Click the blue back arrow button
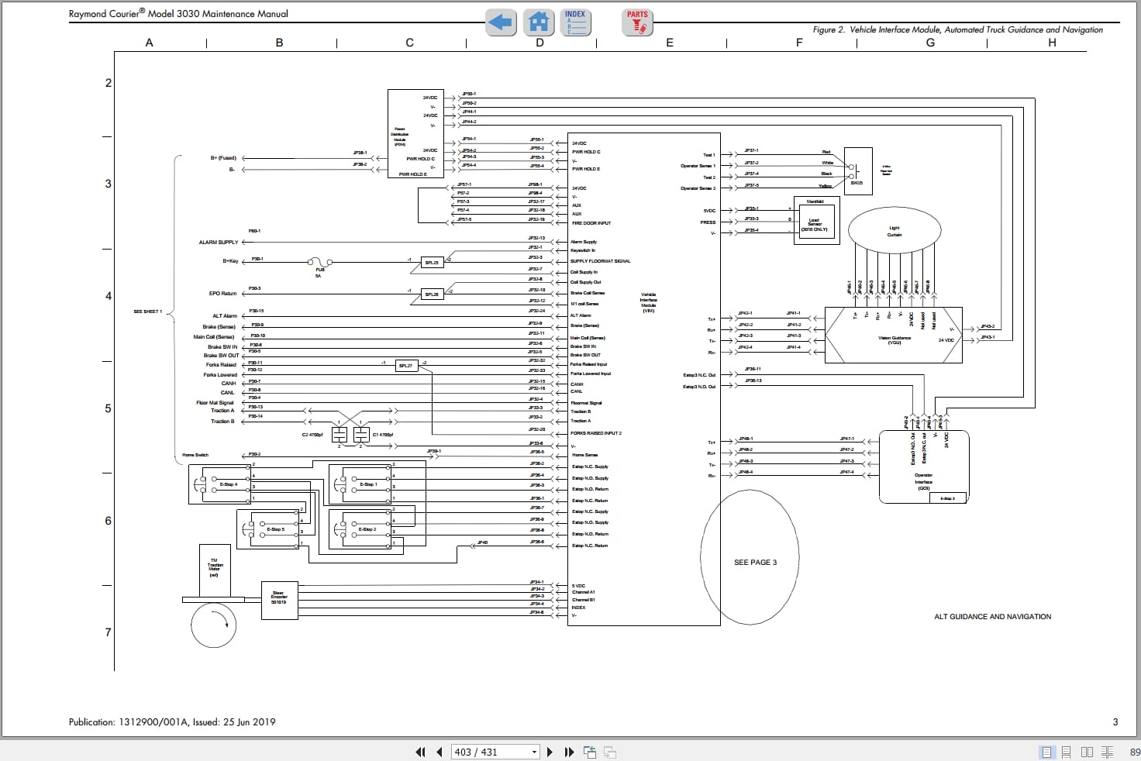1141x761 pixels. 501,22
